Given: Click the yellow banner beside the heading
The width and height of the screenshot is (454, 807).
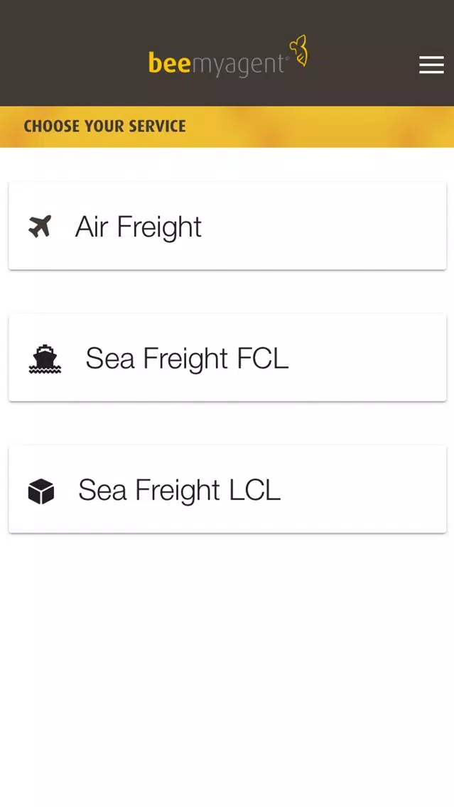Looking at the screenshot, I should [x=319, y=126].
